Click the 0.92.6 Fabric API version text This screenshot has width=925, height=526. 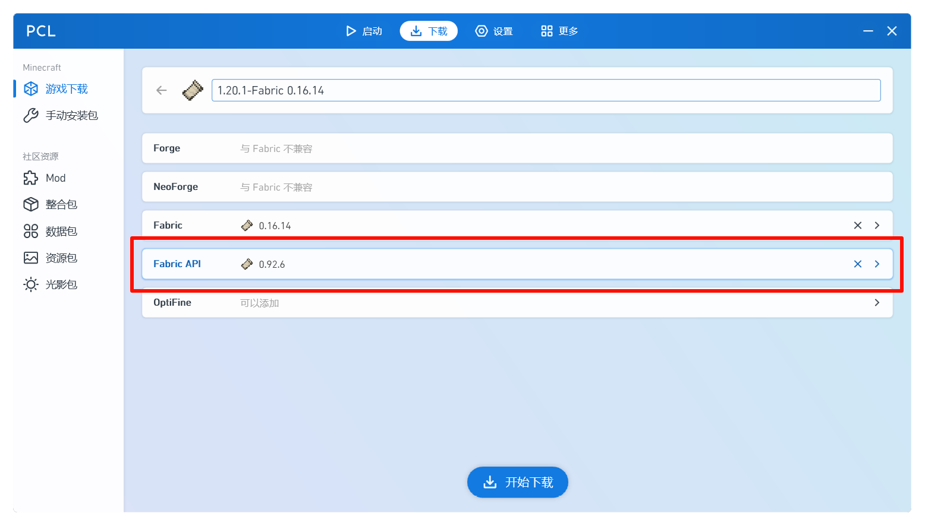coord(272,265)
